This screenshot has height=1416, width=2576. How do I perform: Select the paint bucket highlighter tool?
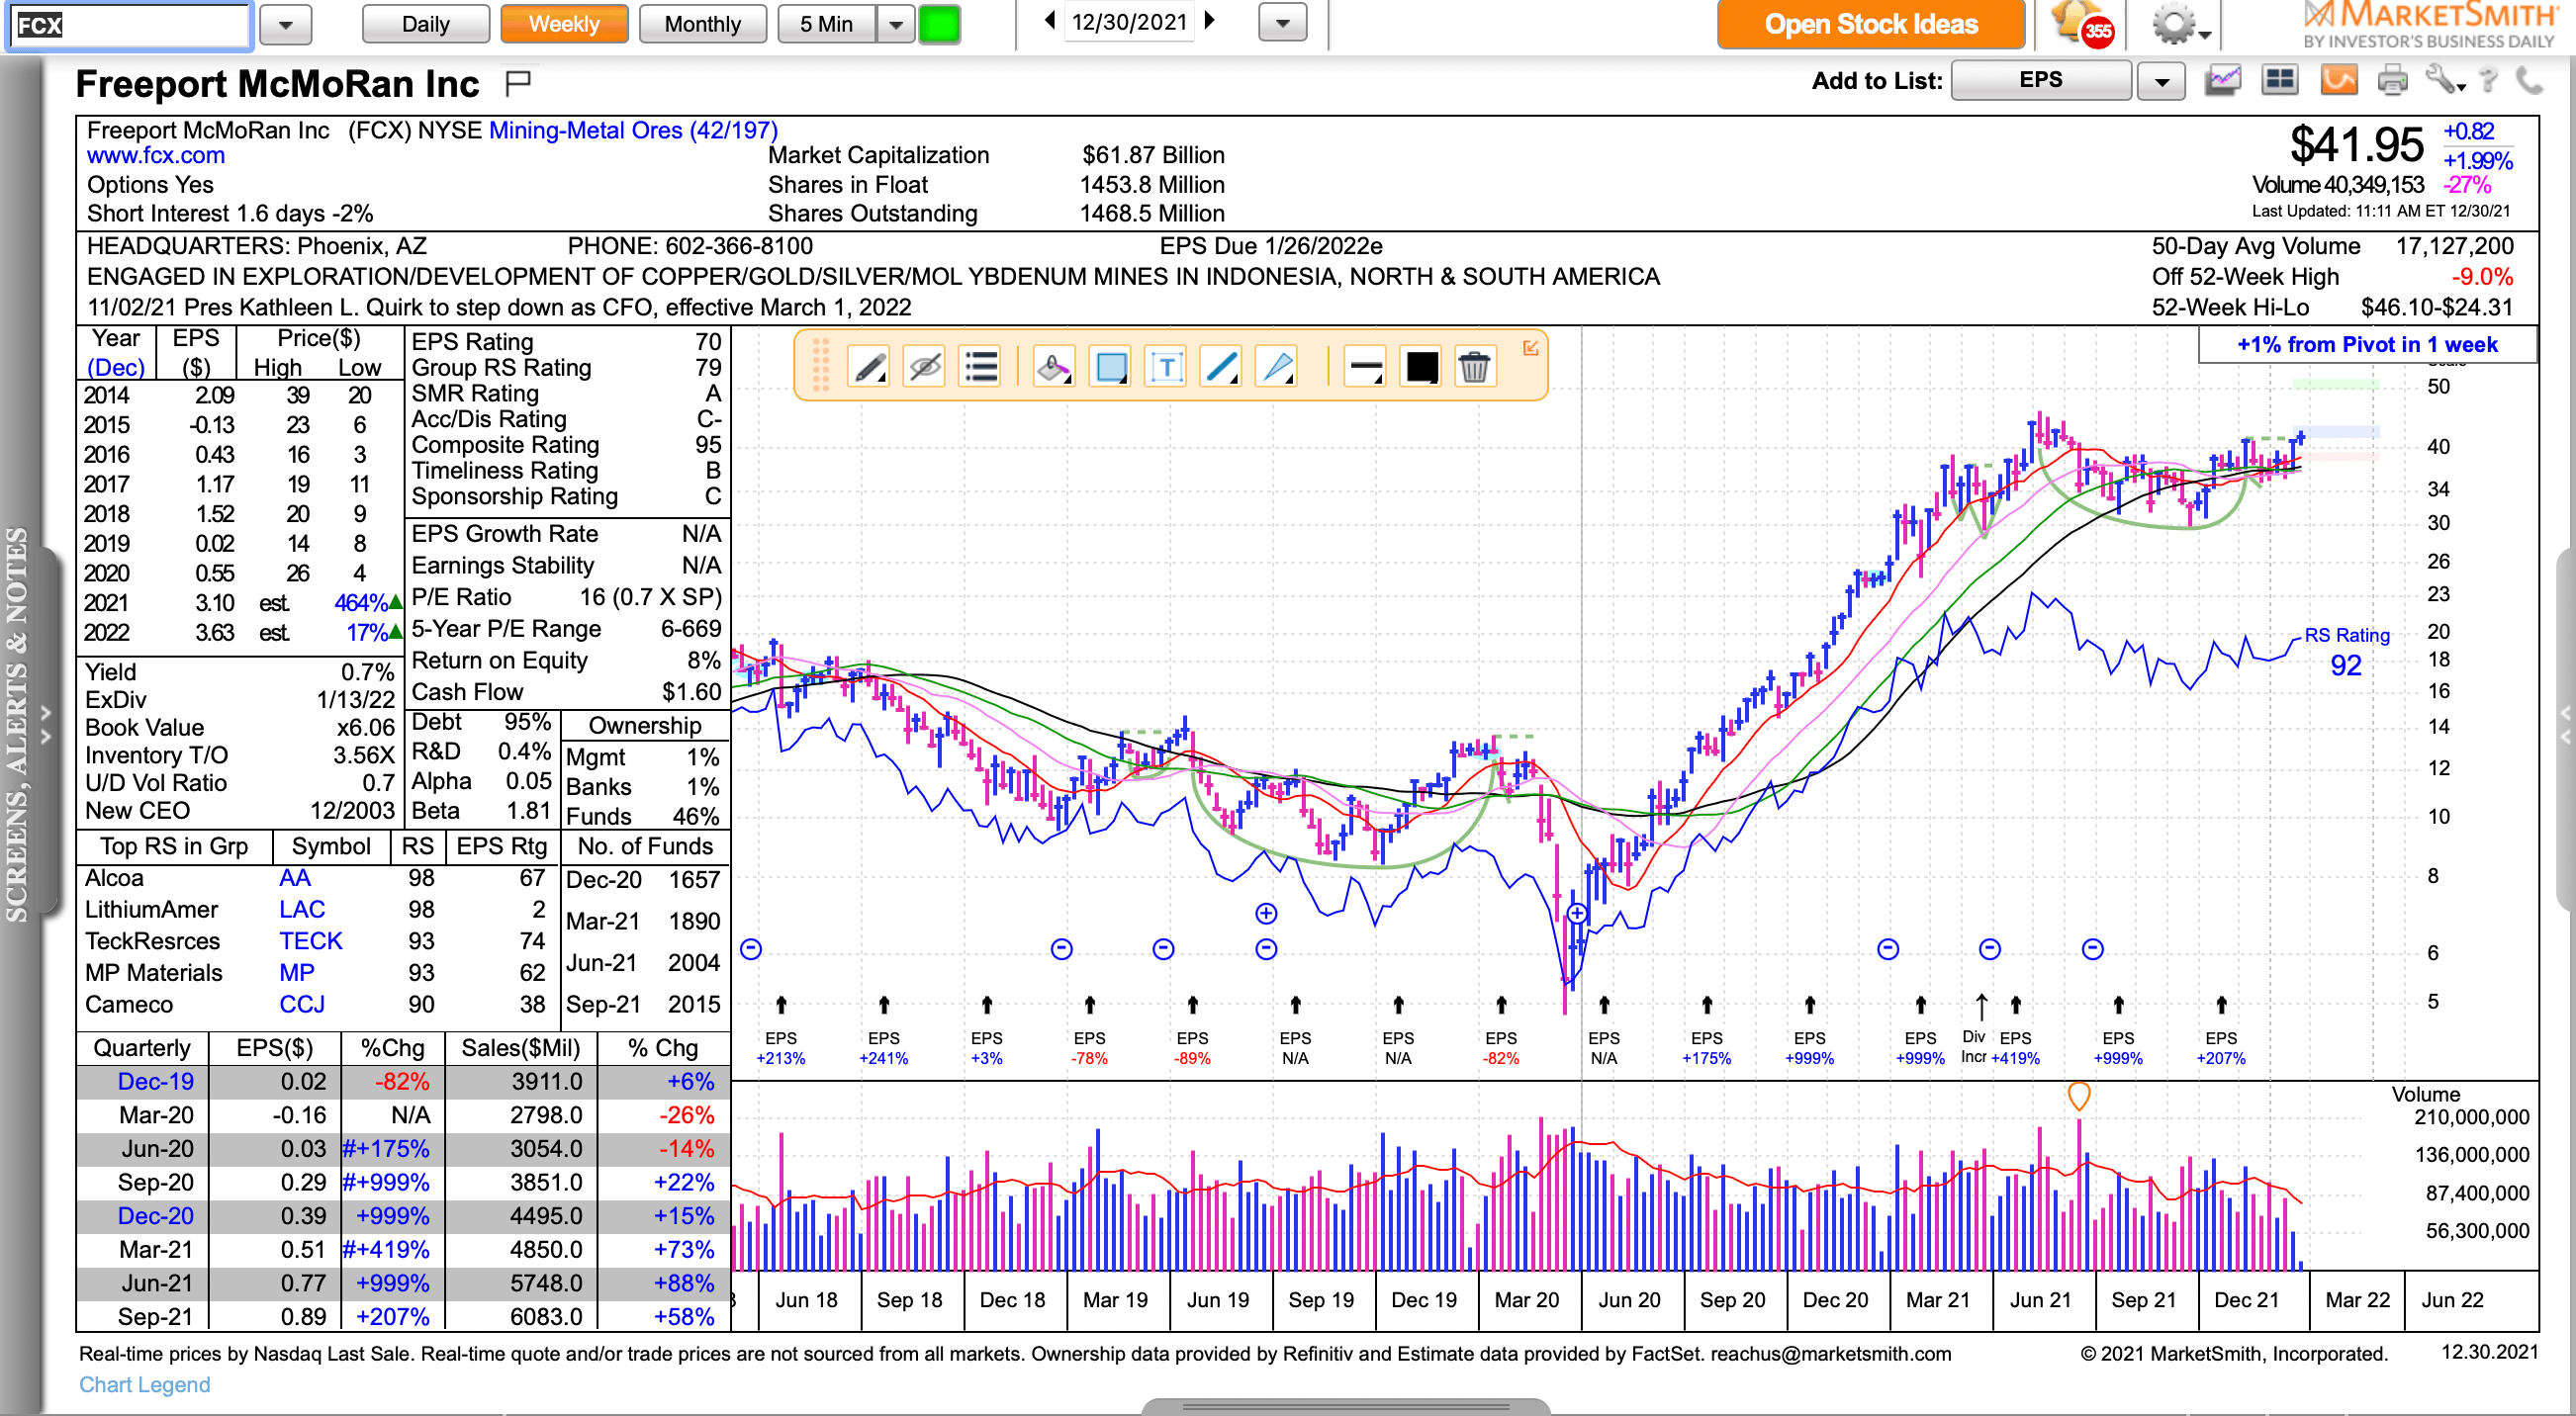[x=1054, y=367]
